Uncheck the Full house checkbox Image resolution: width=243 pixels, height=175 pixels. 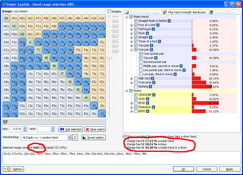136,29
